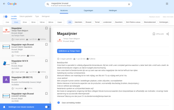Open the KONVERT INTERIM logo thumbnail
Screen dimensions: 174x110
pyautogui.click(x=6, y=96)
